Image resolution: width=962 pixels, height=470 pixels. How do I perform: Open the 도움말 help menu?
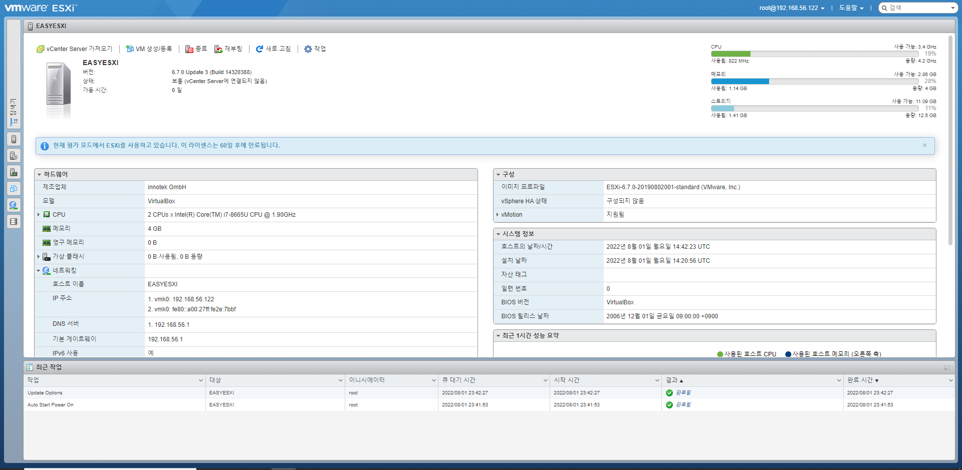click(x=851, y=8)
